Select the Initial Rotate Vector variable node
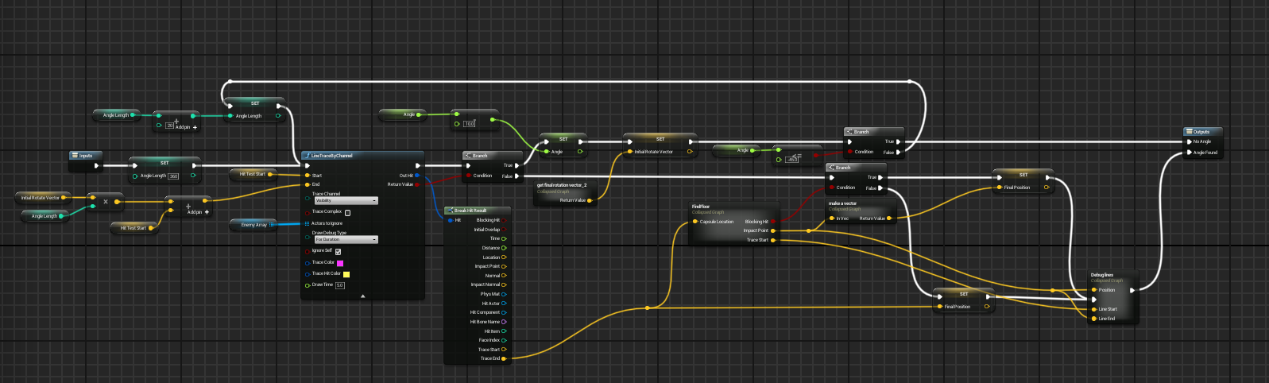The image size is (1269, 383). 43,198
